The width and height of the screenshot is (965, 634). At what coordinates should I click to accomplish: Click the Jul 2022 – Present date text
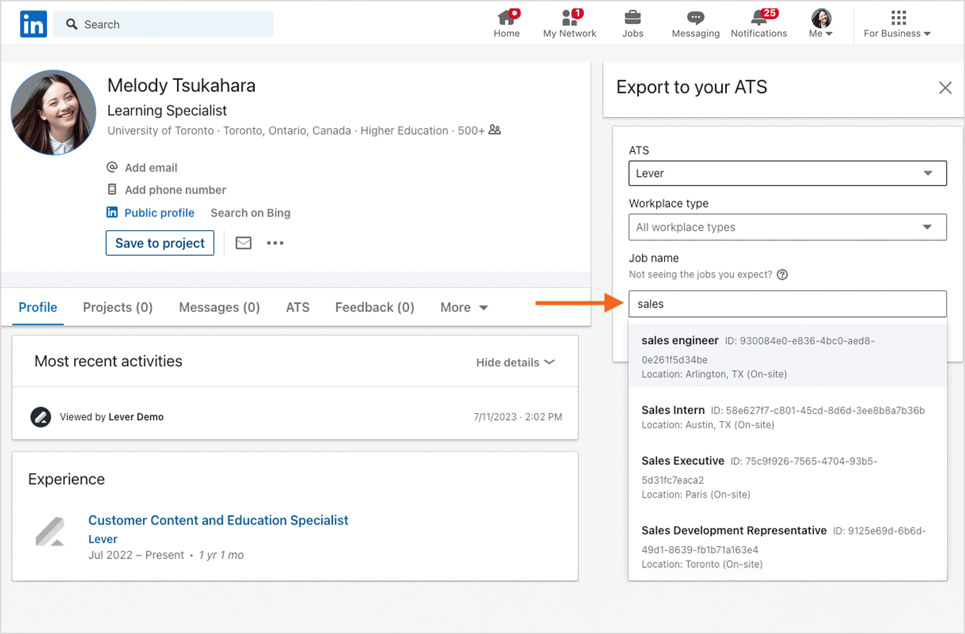coord(136,555)
